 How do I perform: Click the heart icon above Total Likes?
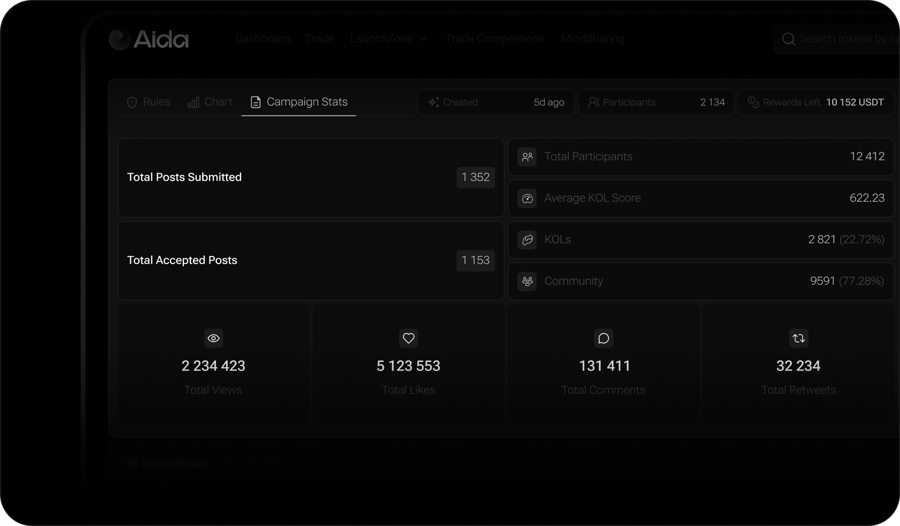point(409,338)
